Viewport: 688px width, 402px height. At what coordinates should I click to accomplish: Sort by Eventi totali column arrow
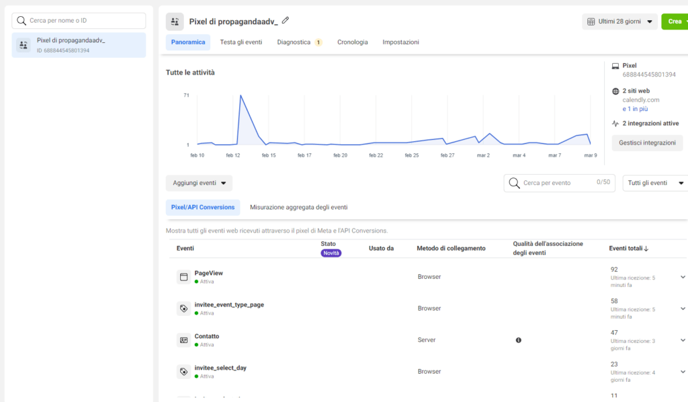point(646,249)
